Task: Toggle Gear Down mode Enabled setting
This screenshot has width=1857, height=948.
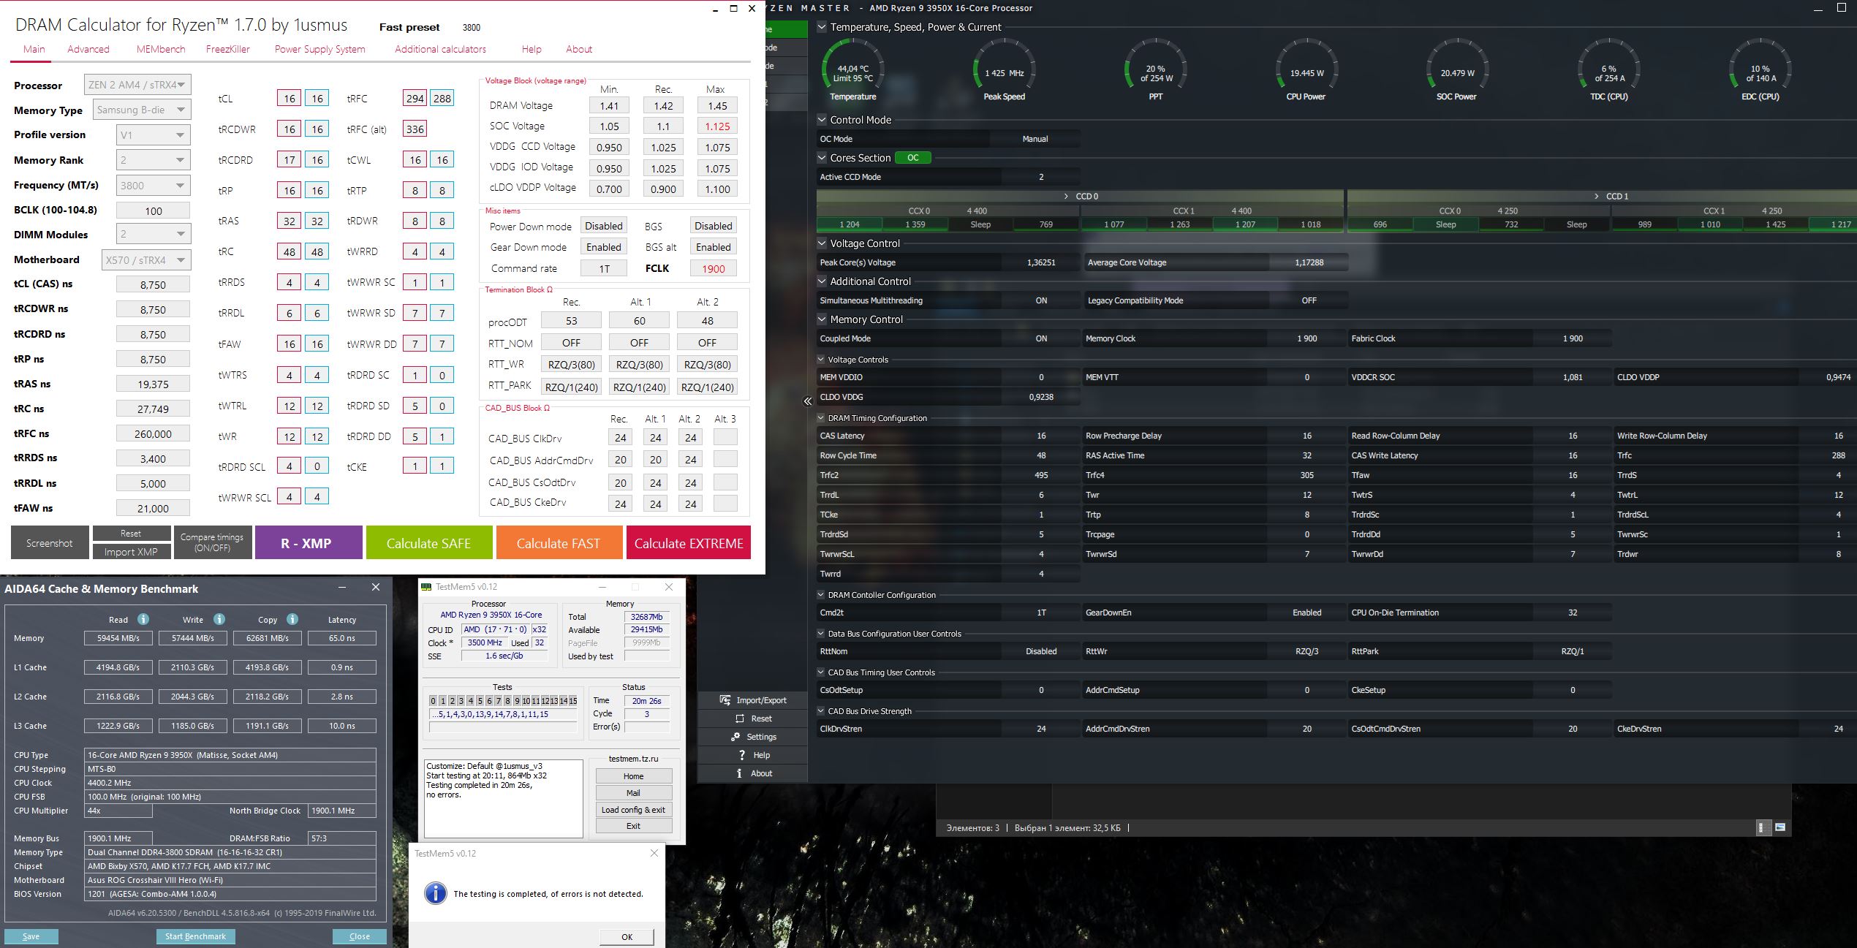Action: pos(603,247)
